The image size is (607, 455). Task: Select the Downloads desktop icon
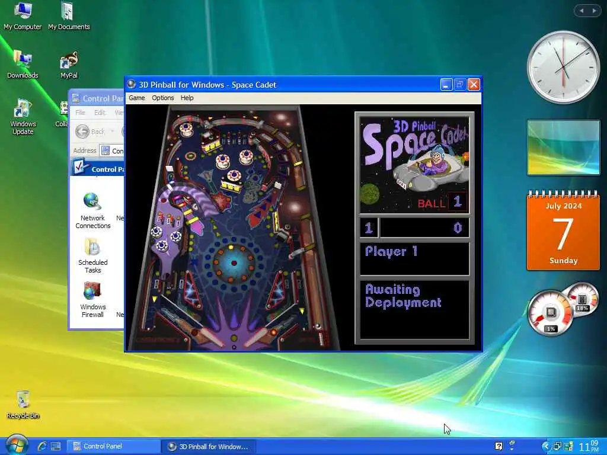pyautogui.click(x=23, y=65)
